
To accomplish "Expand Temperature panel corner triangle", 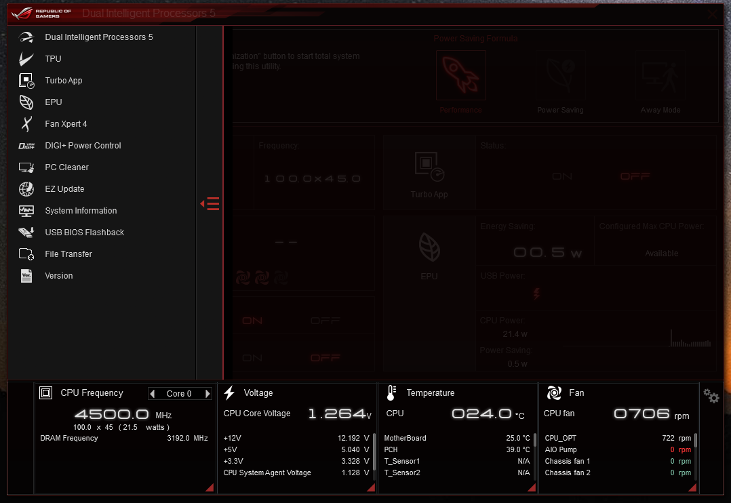I will coord(532,487).
